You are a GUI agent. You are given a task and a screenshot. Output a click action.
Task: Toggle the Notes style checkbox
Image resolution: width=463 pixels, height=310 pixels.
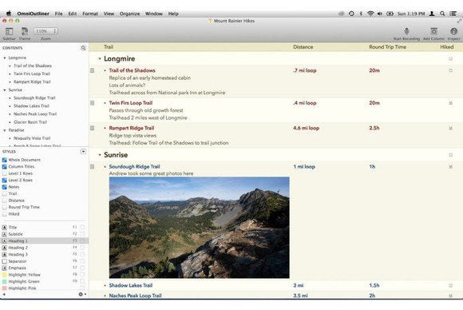pyautogui.click(x=5, y=187)
